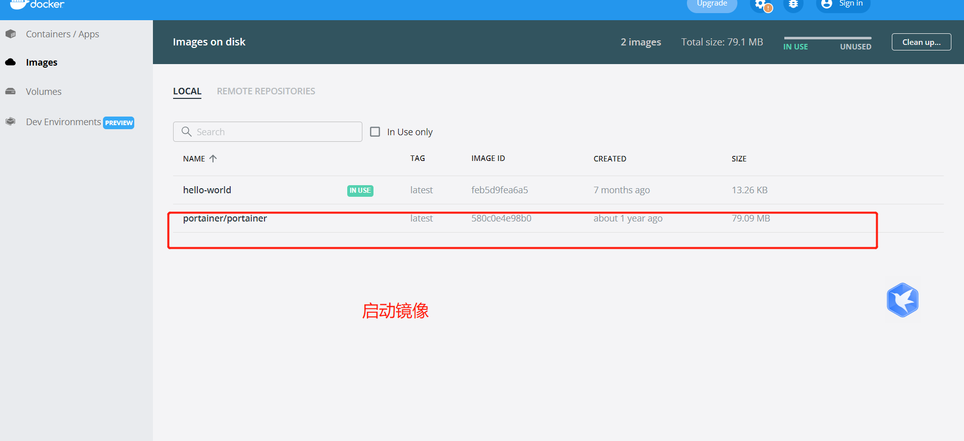Sort by TAG column header
The height and width of the screenshot is (441, 964).
click(417, 158)
